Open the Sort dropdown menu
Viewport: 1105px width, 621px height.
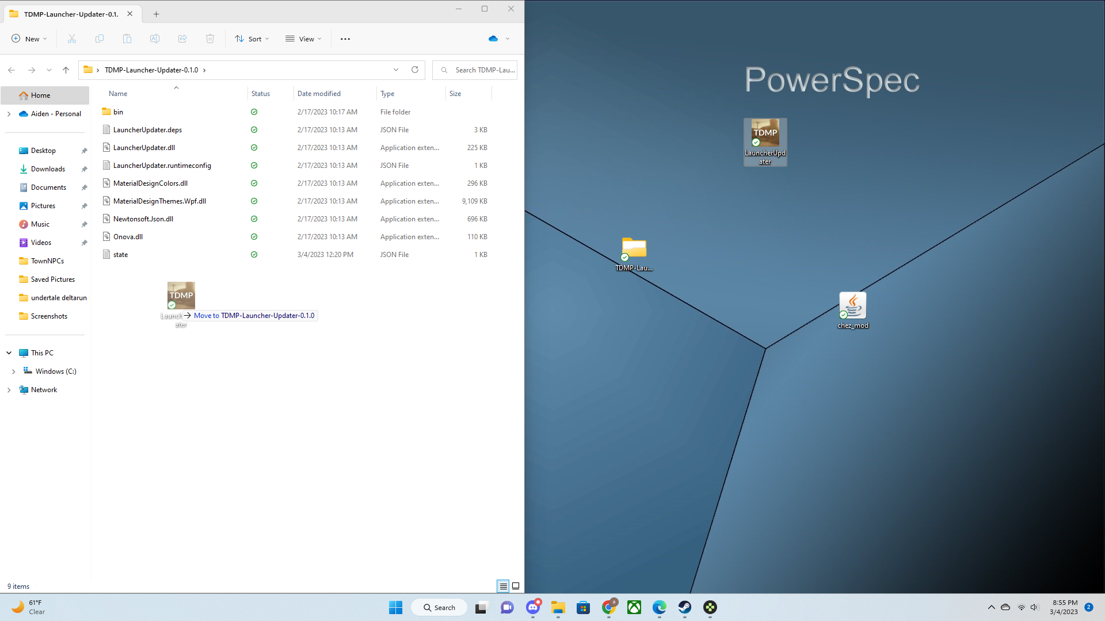point(252,39)
